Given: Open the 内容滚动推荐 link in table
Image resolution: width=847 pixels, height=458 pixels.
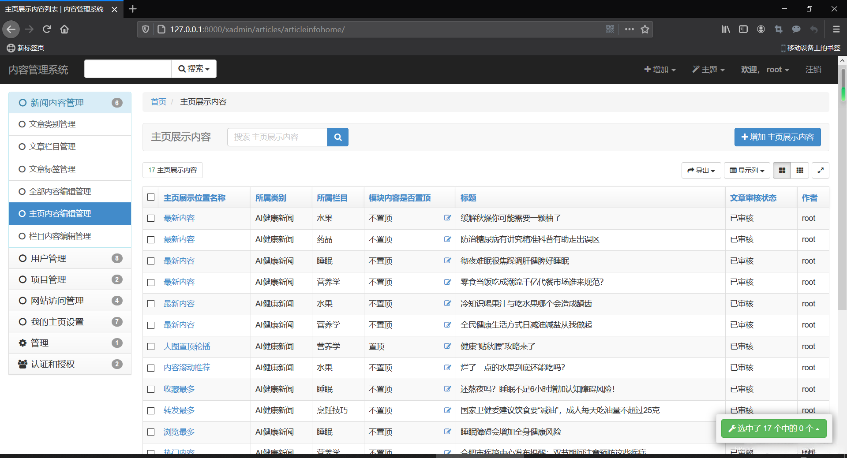Looking at the screenshot, I should point(187,368).
